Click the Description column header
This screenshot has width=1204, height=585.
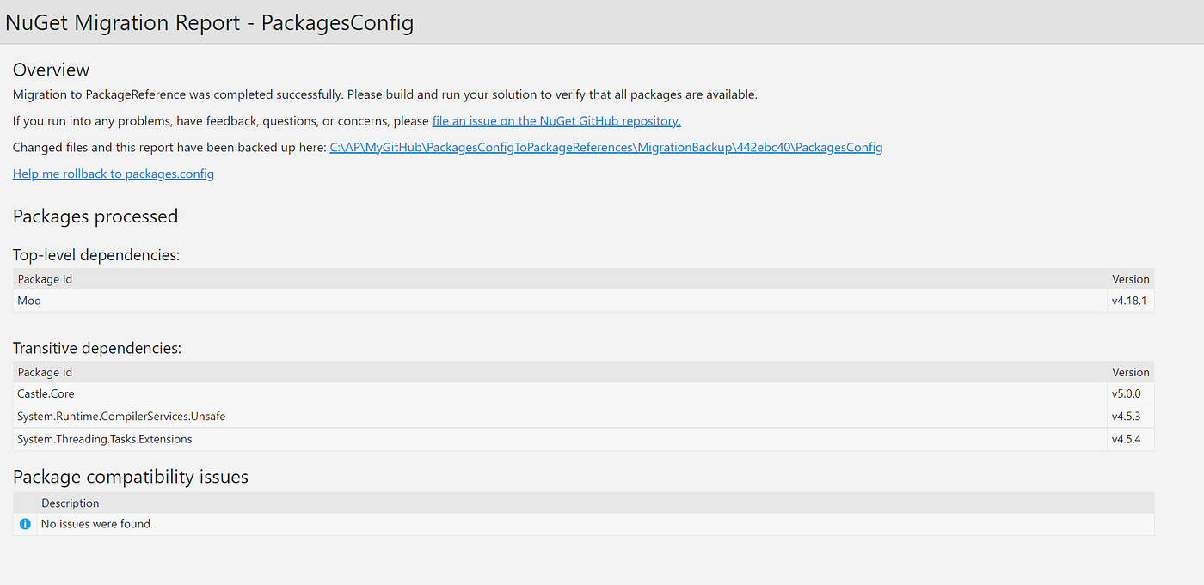pos(70,502)
